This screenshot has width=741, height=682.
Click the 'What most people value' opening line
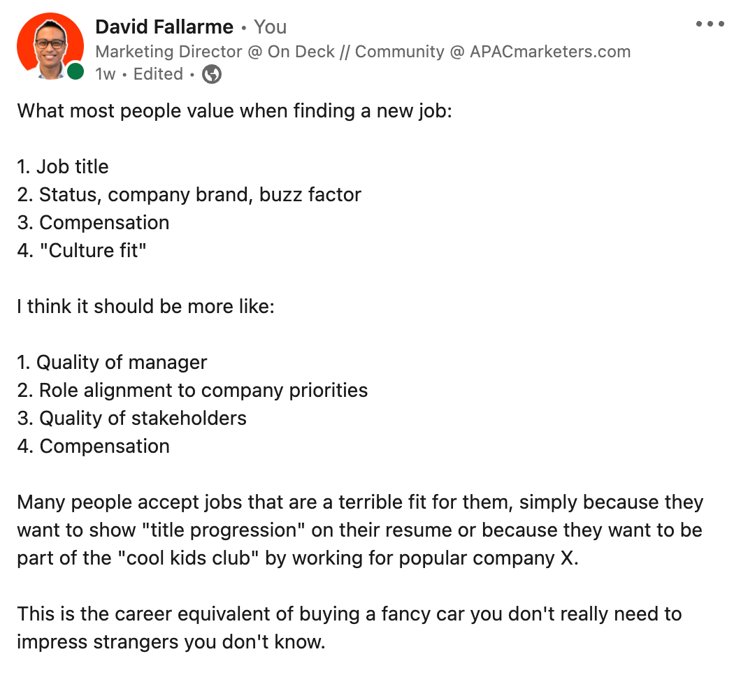click(235, 111)
